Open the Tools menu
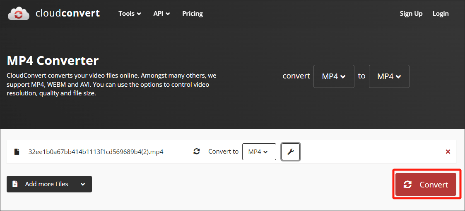465x211 pixels. click(x=130, y=14)
